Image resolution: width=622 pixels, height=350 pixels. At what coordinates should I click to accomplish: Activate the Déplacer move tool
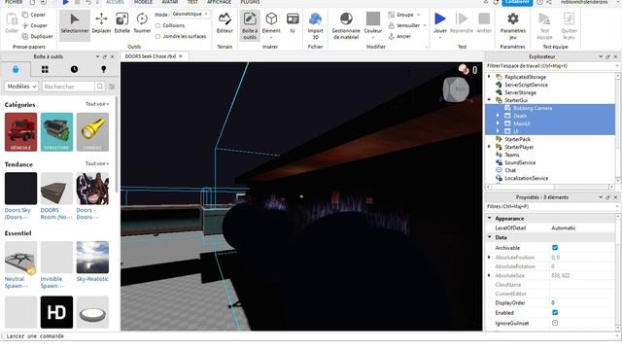tap(101, 23)
